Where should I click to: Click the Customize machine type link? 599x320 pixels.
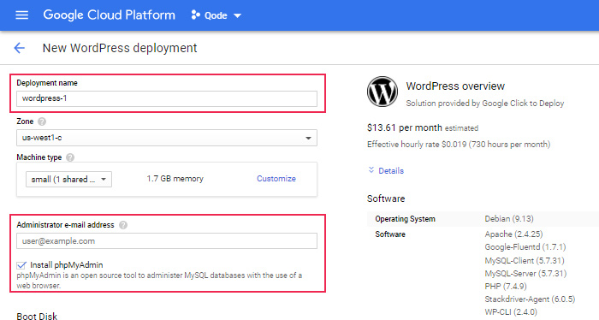point(276,178)
